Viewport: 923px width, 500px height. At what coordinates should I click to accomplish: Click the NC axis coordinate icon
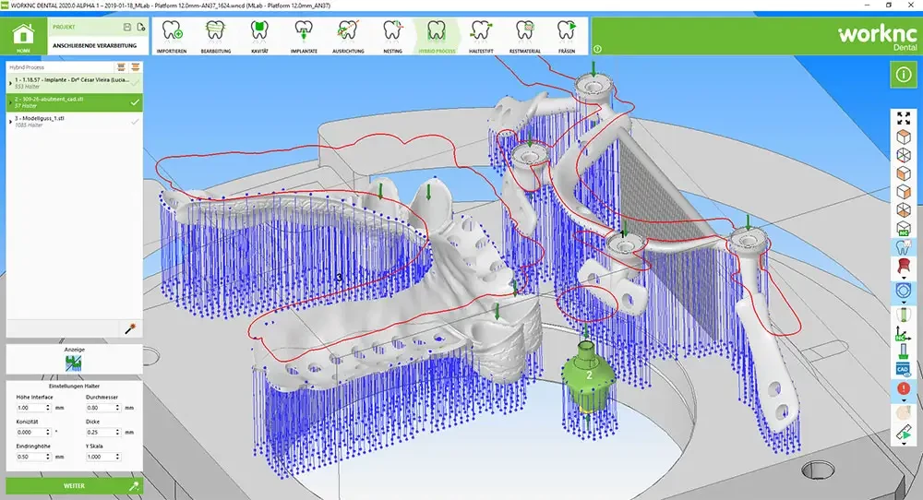903,334
